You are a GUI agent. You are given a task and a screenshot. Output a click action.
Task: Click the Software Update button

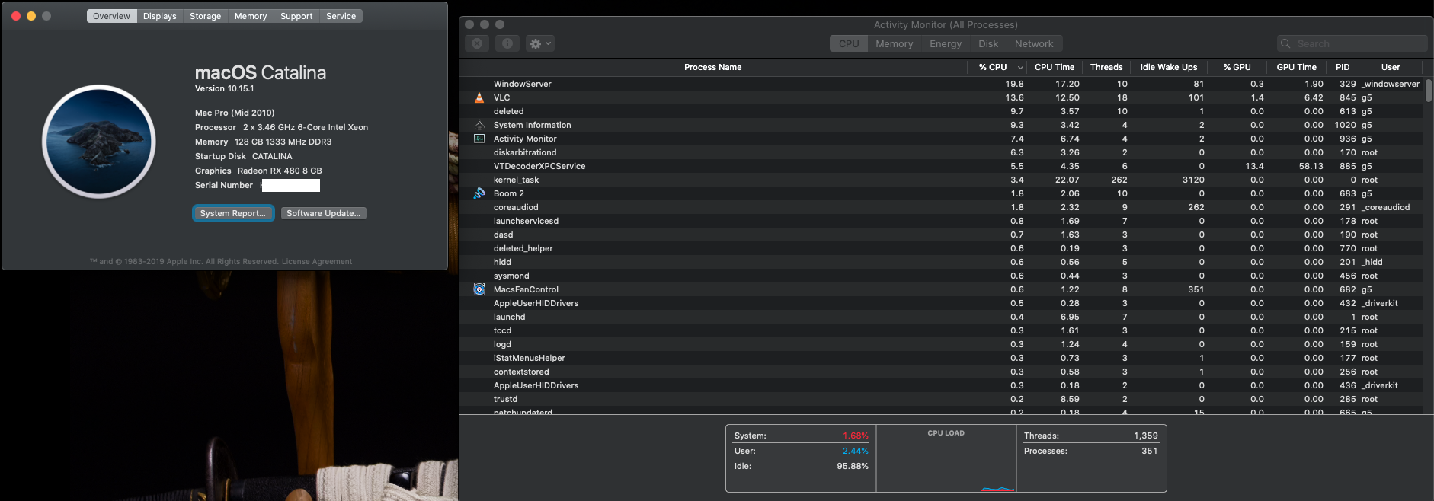[x=324, y=213]
